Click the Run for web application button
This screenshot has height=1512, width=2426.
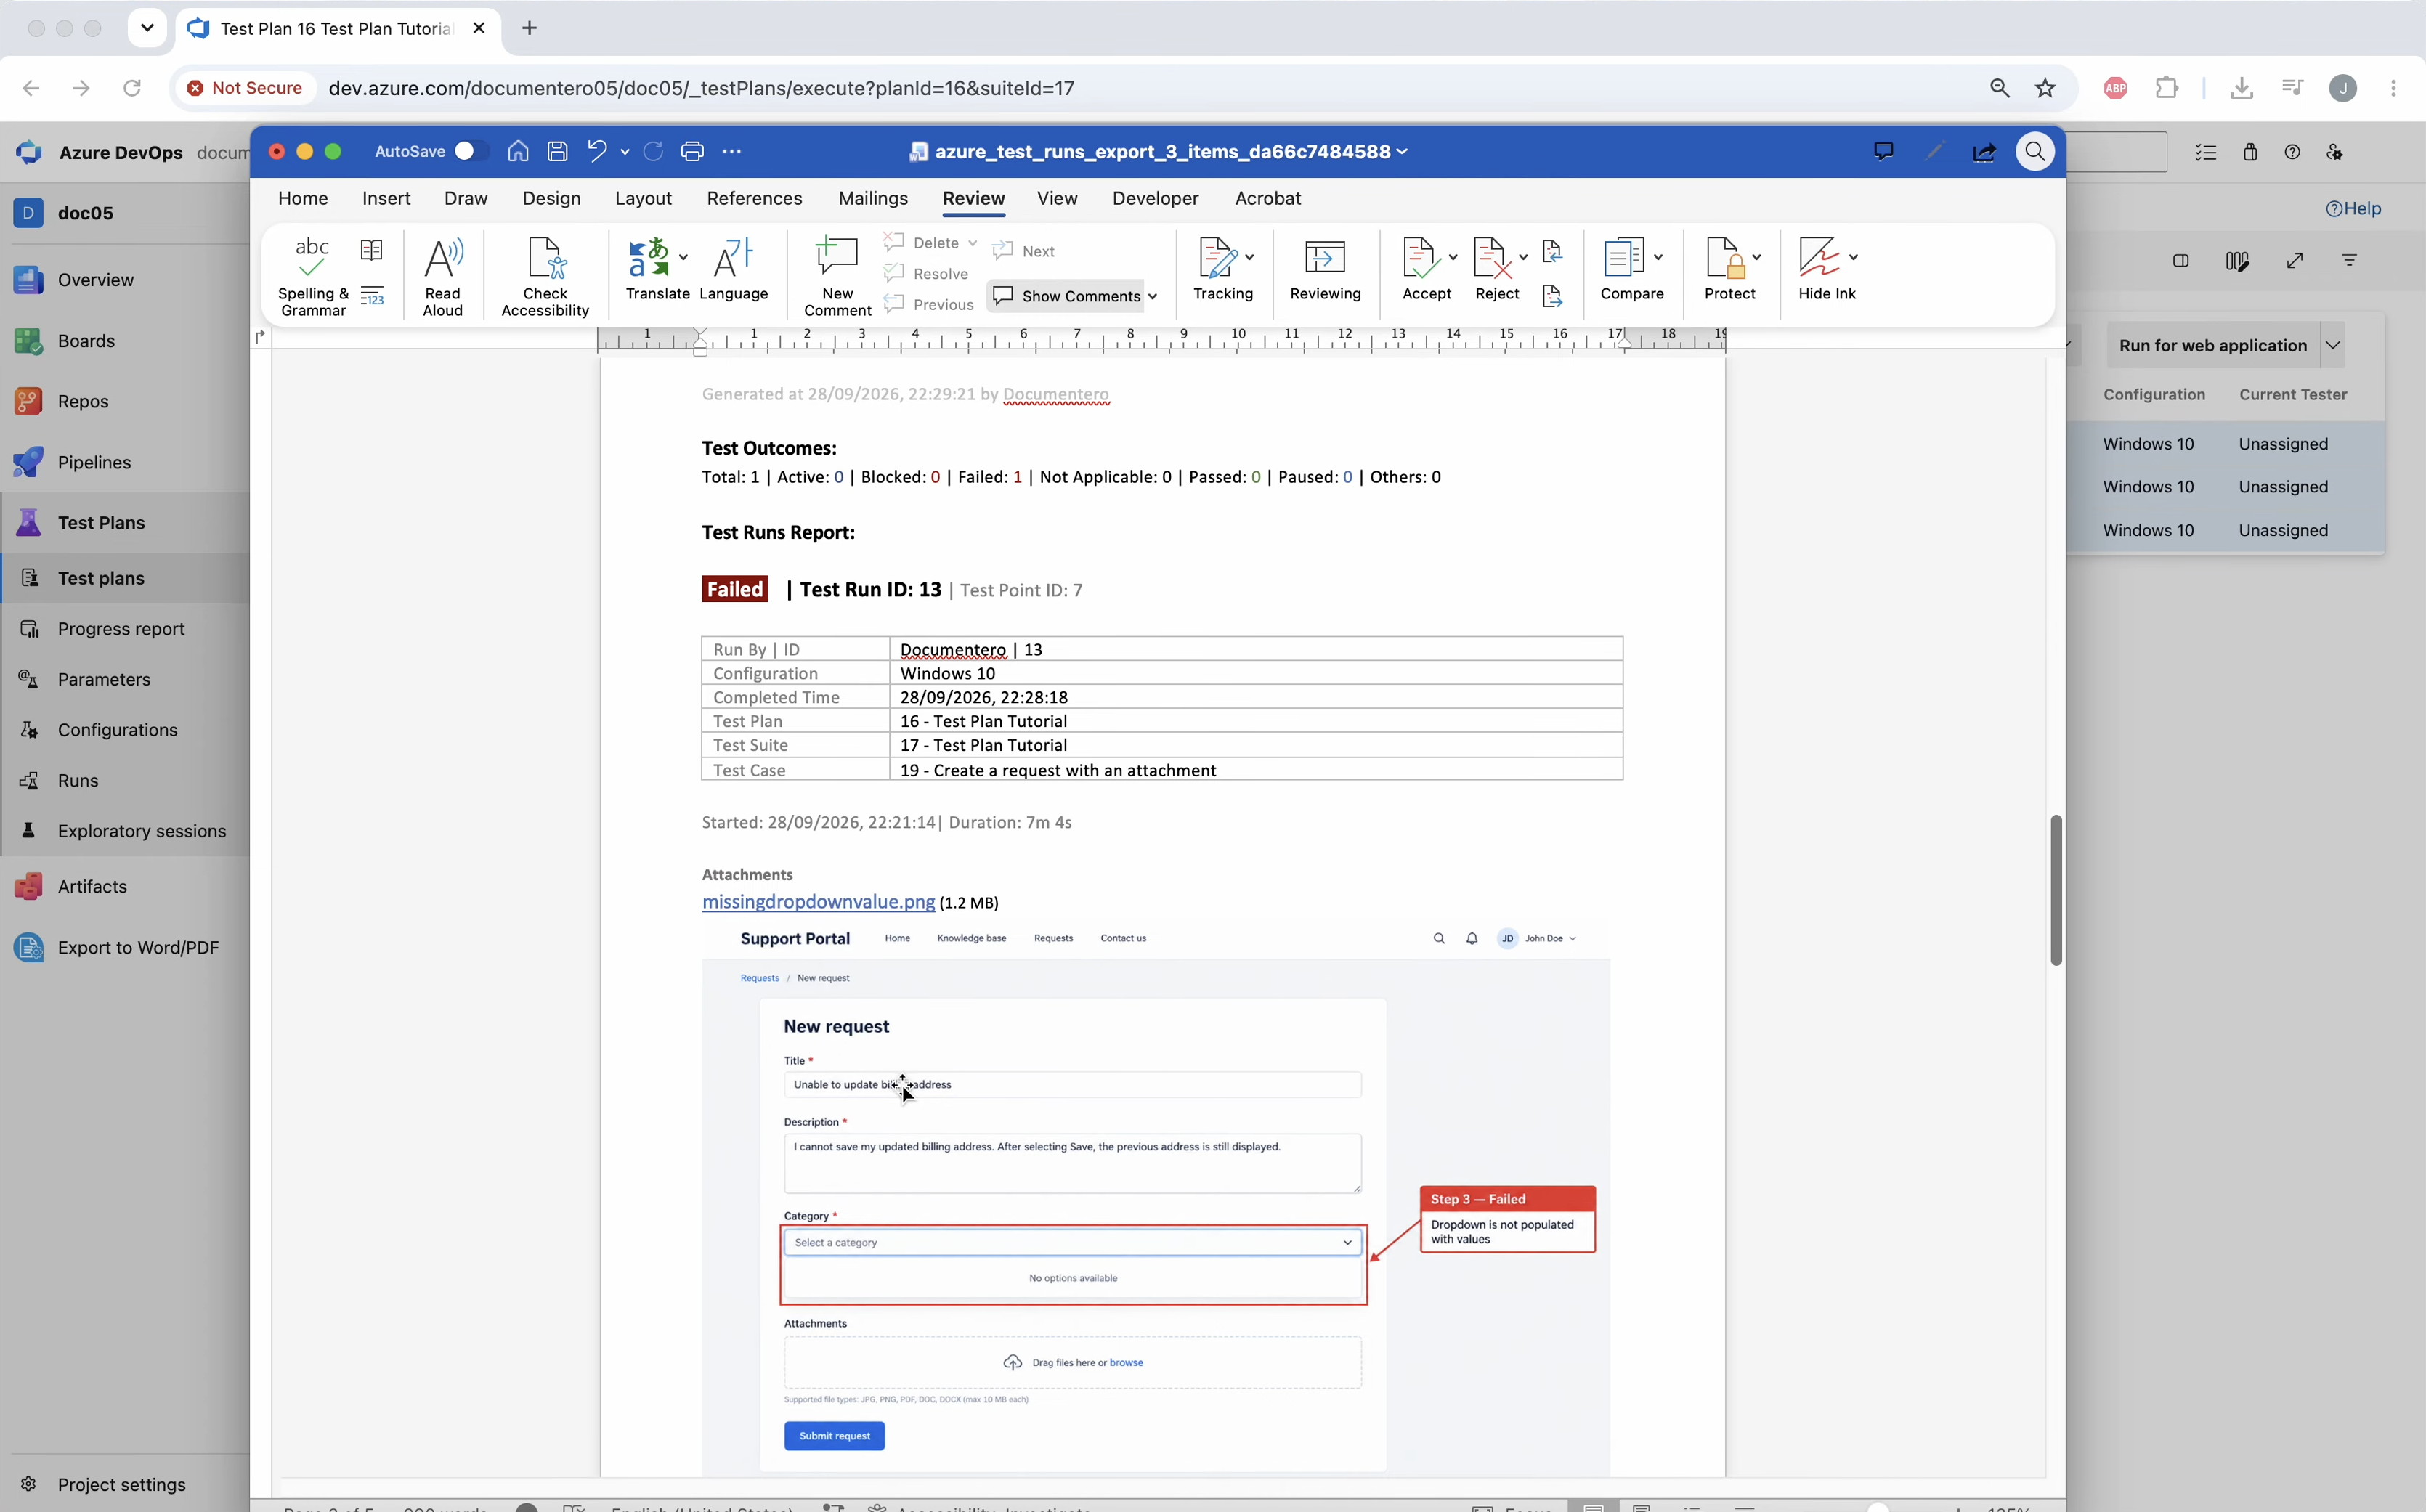(x=2212, y=345)
